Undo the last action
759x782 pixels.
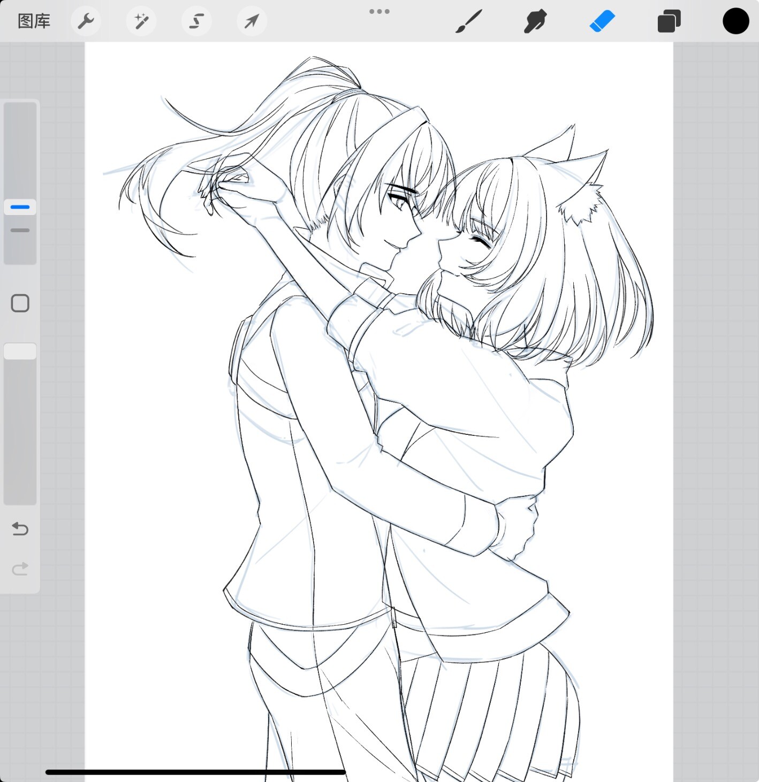(20, 529)
